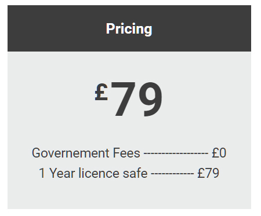The height and width of the screenshot is (216, 261).
Task: Click grey area between header and price
Action: click(129, 65)
